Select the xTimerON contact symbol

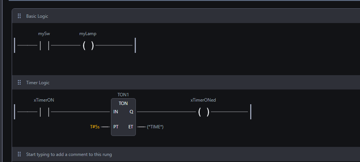tap(45, 112)
